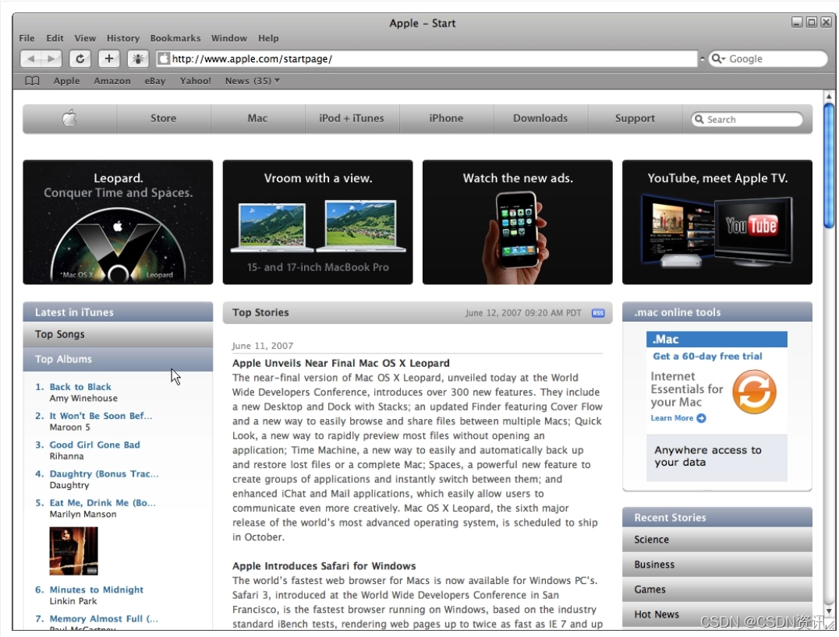Go back with the left arrow button
This screenshot has height=637, width=839.
coord(30,58)
